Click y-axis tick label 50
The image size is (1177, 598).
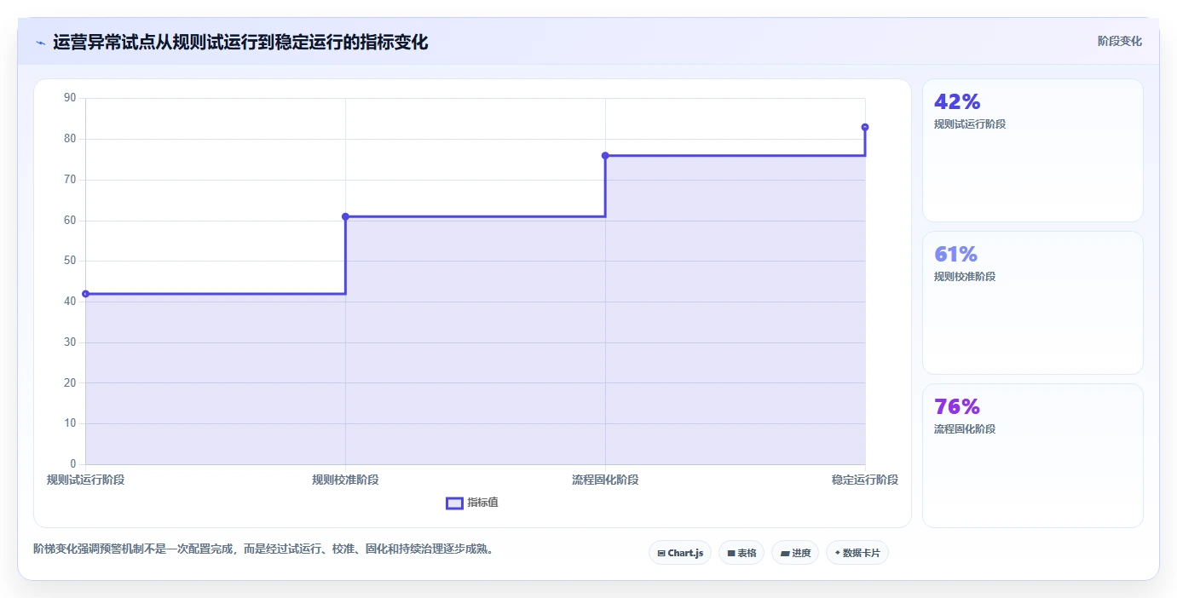pyautogui.click(x=70, y=261)
